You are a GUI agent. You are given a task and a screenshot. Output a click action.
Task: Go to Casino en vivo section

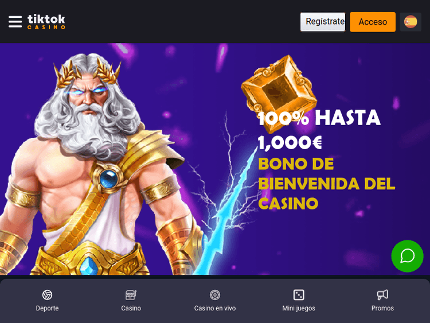tap(215, 308)
